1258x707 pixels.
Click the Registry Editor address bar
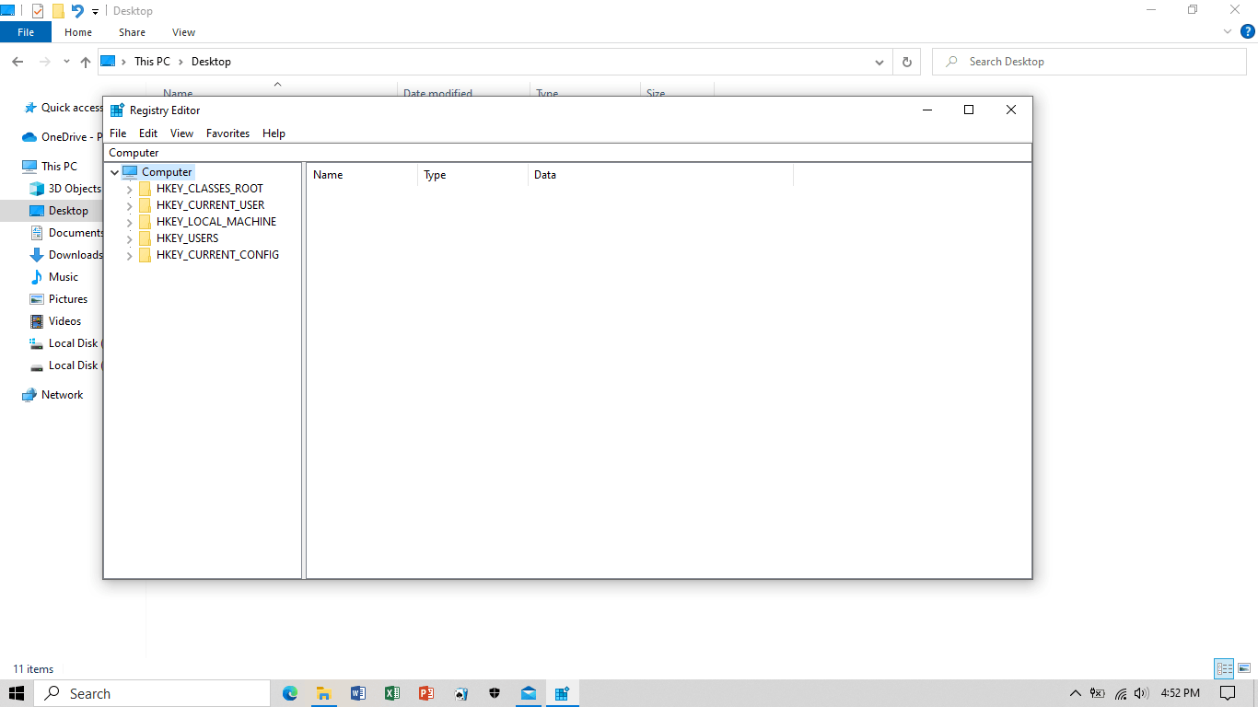pos(567,153)
